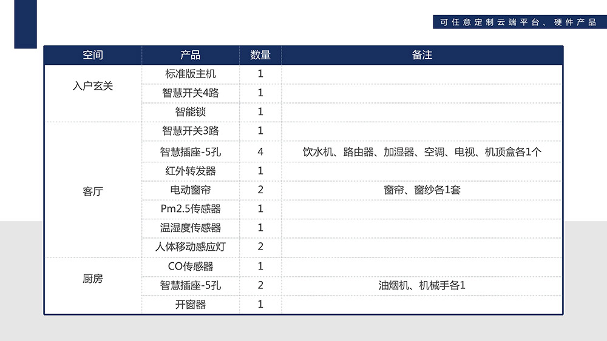Select the 智能锁 product cell
The image size is (607, 341).
coord(191,111)
